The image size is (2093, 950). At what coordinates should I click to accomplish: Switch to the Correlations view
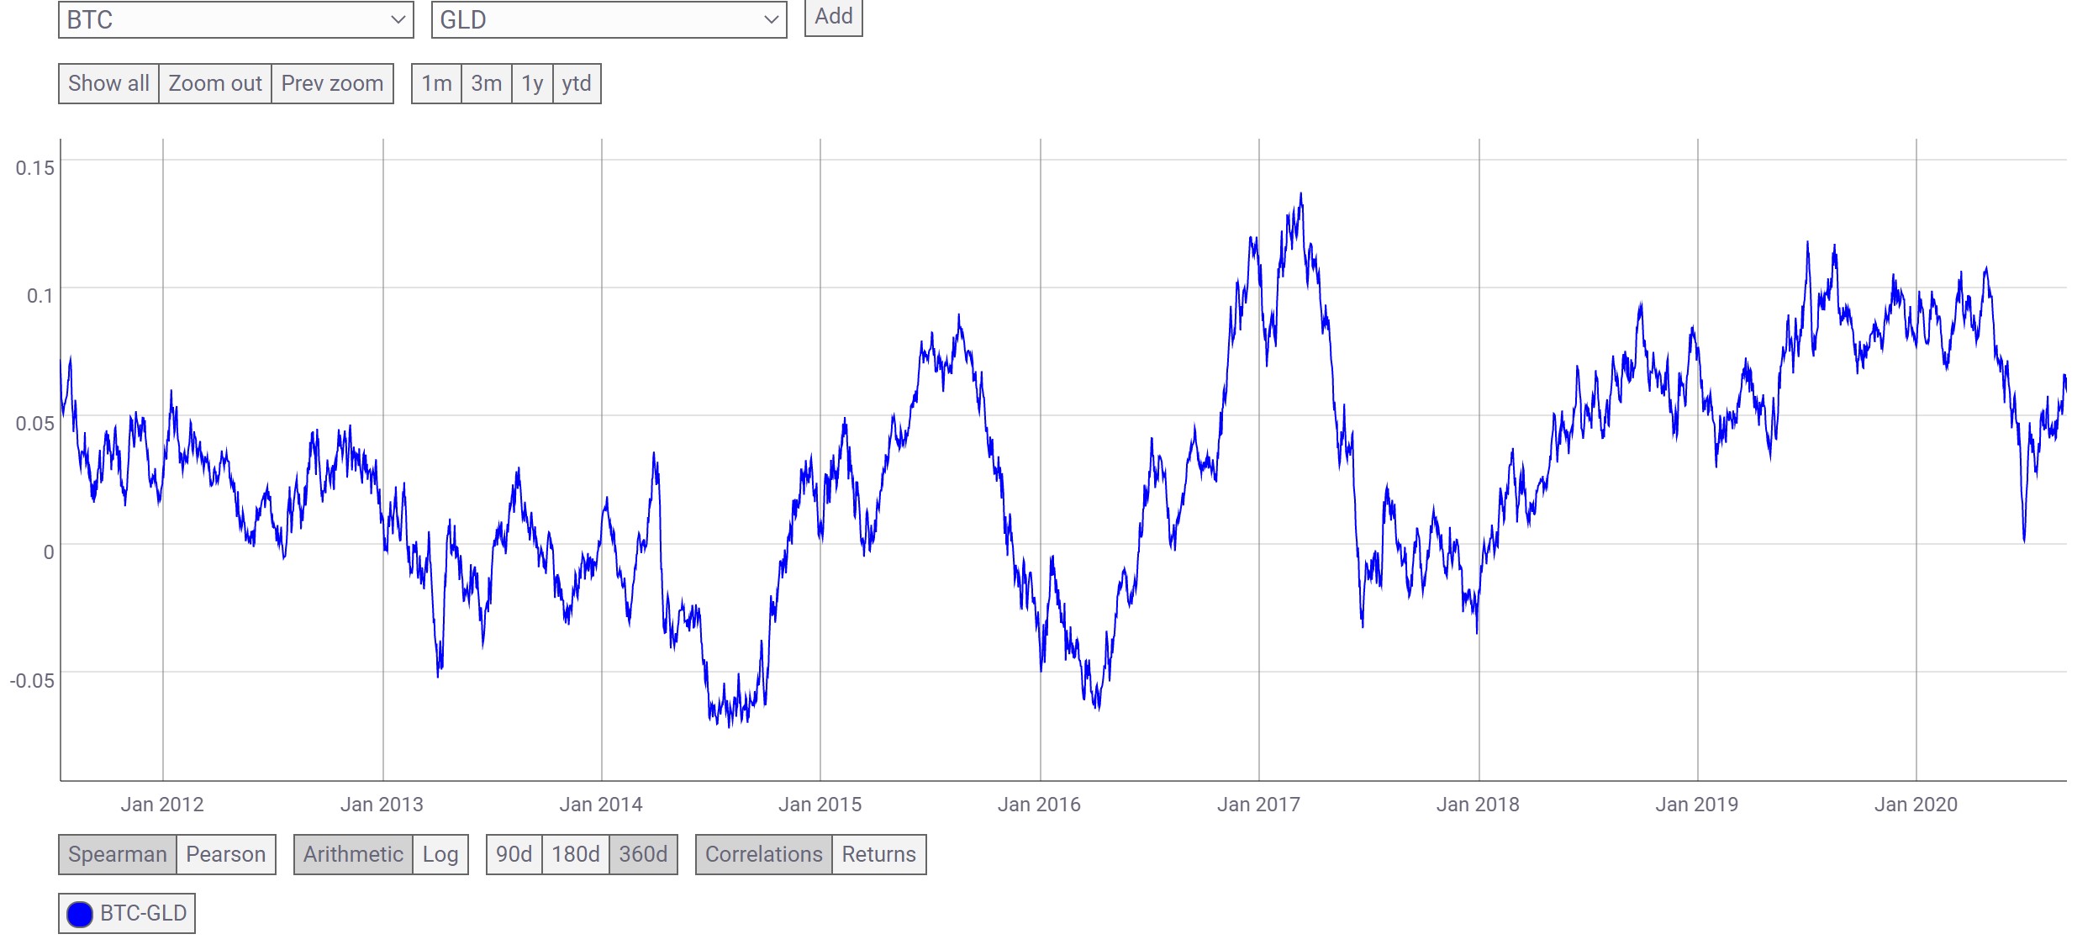coord(763,854)
